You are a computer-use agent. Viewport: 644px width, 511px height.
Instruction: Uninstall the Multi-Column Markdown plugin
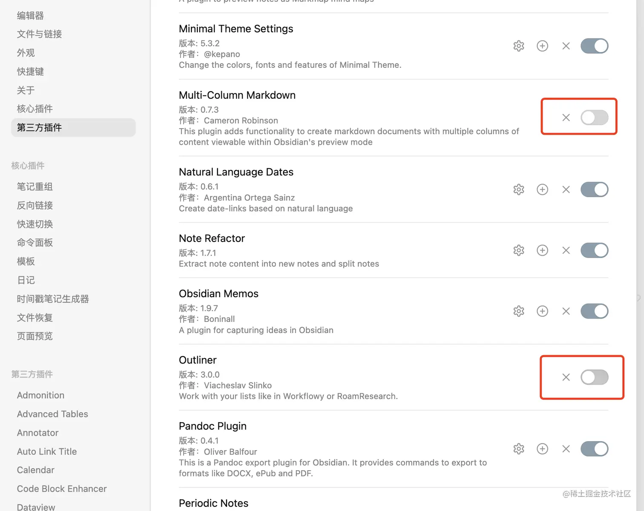(566, 118)
